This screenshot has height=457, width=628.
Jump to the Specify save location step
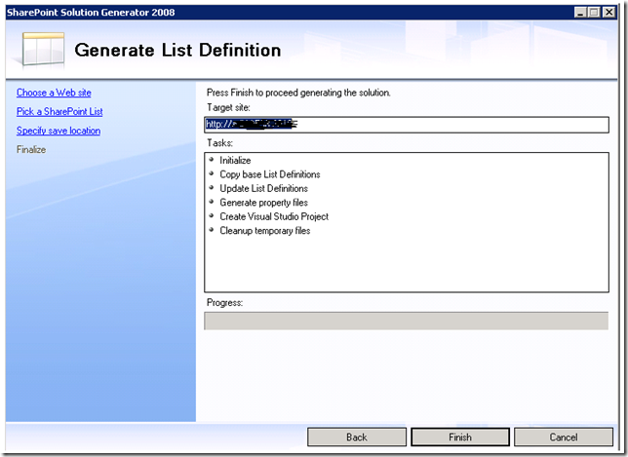(x=59, y=131)
